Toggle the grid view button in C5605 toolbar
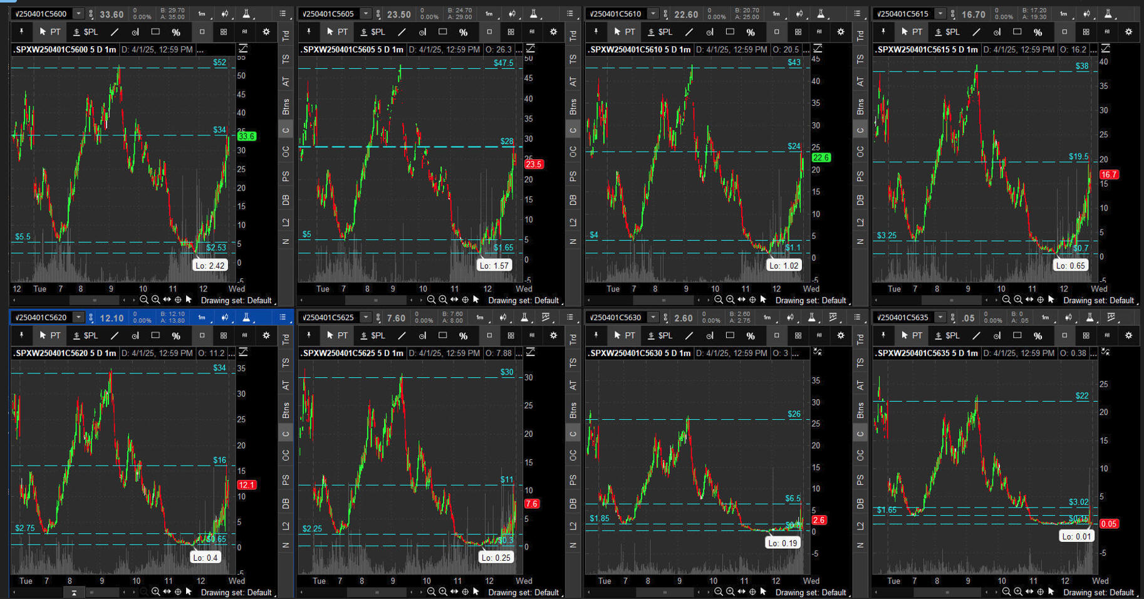 coord(511,32)
